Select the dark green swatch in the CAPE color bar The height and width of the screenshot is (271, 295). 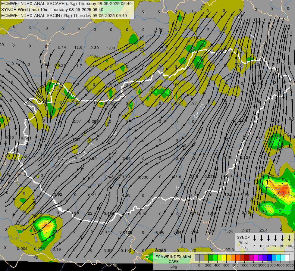point(211,258)
